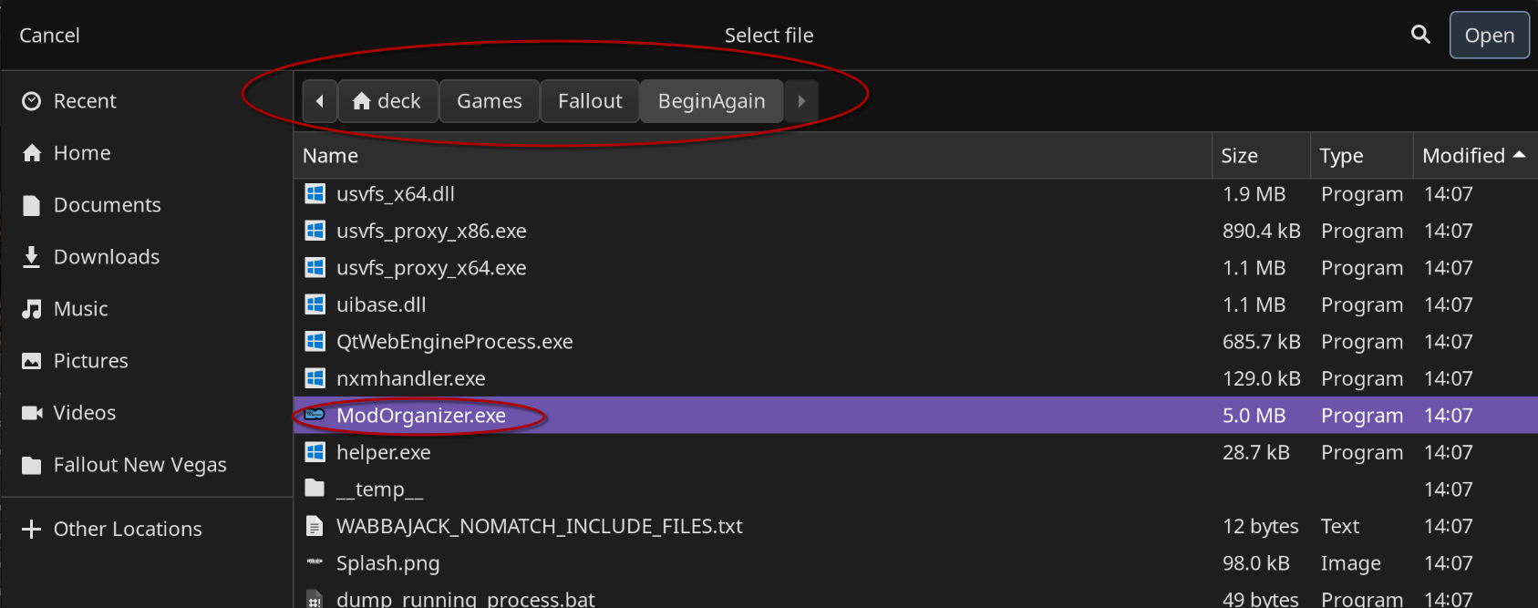Click the Downloads sidebar icon
The height and width of the screenshot is (608, 1538).
point(32,257)
